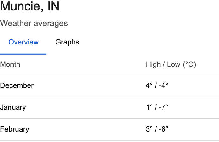Select the Overview tab
This screenshot has height=142, width=219.
[23, 42]
